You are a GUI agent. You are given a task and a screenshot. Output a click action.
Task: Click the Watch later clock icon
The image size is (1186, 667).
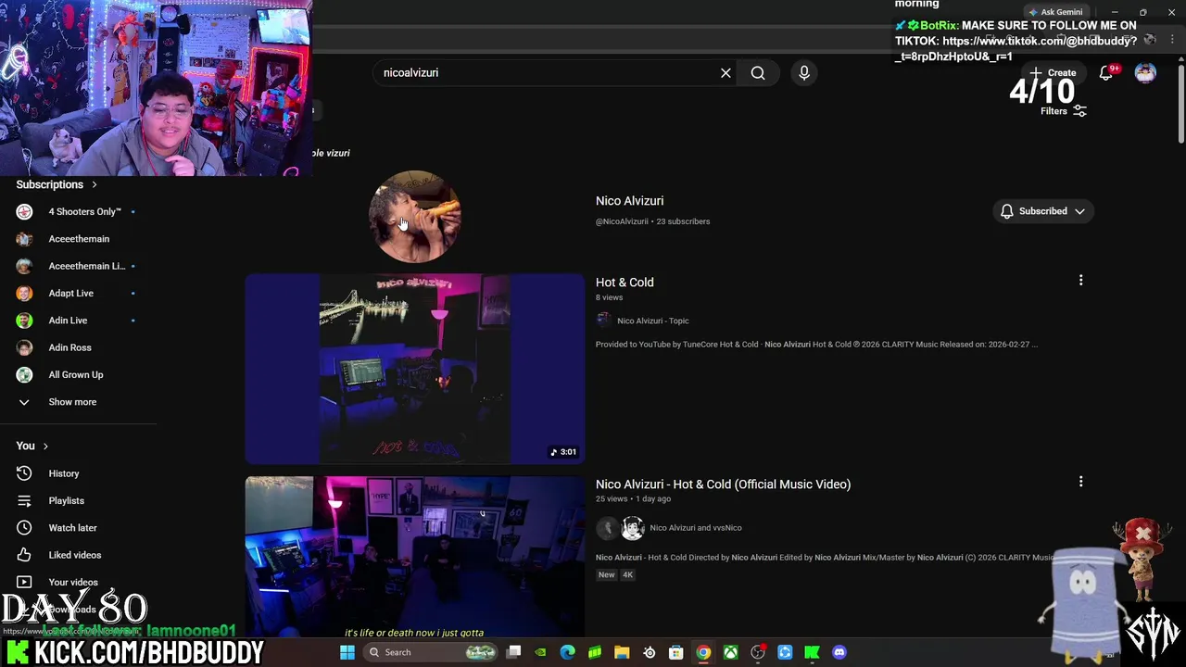pos(24,528)
